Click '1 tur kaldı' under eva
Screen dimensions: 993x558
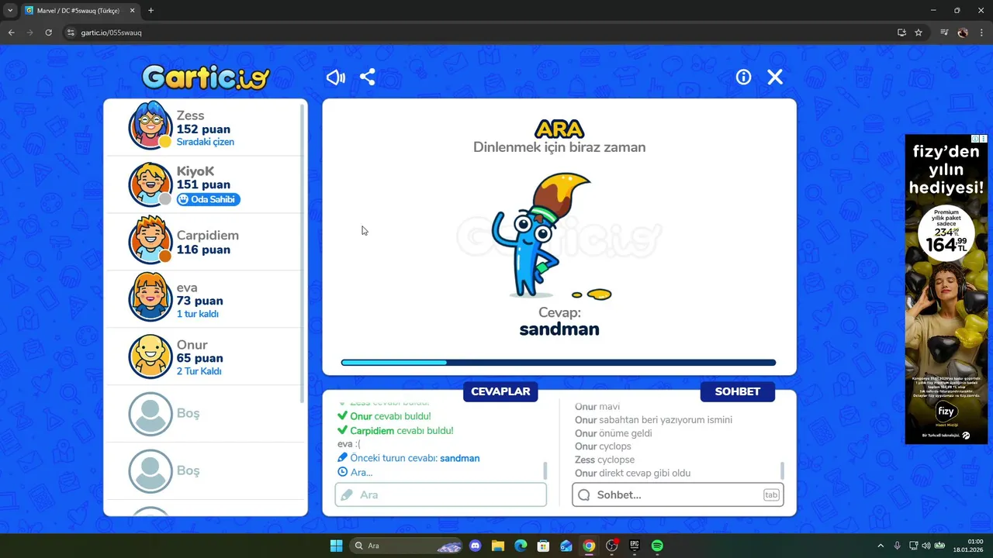(198, 314)
